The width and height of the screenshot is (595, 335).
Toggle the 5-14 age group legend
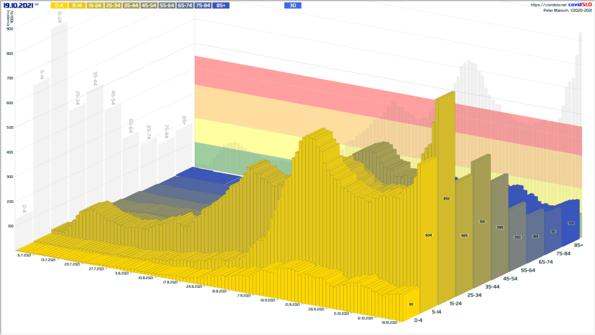[77, 5]
